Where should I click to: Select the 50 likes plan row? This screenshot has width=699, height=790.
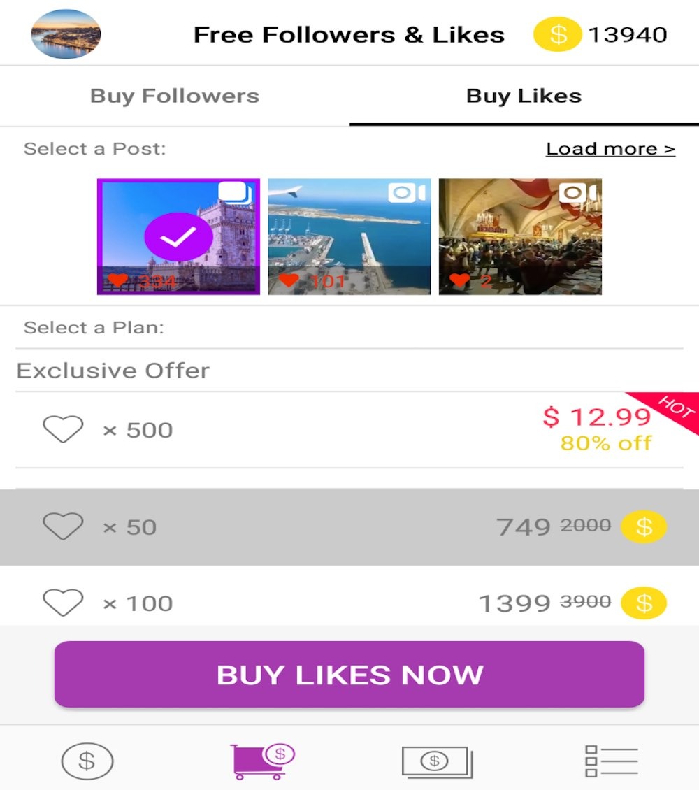point(349,526)
